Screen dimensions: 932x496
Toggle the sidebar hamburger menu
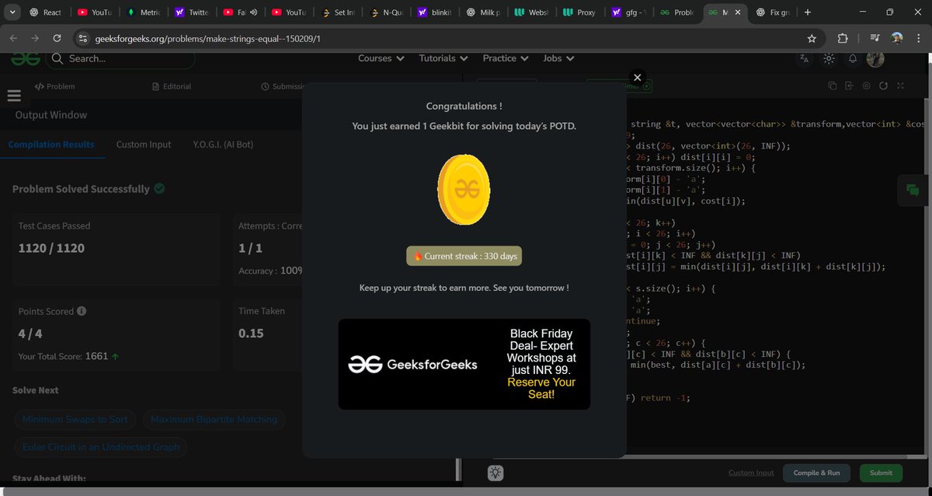click(14, 95)
